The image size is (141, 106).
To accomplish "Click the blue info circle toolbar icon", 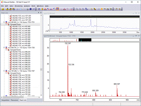I will pyautogui.click(x=31, y=9).
